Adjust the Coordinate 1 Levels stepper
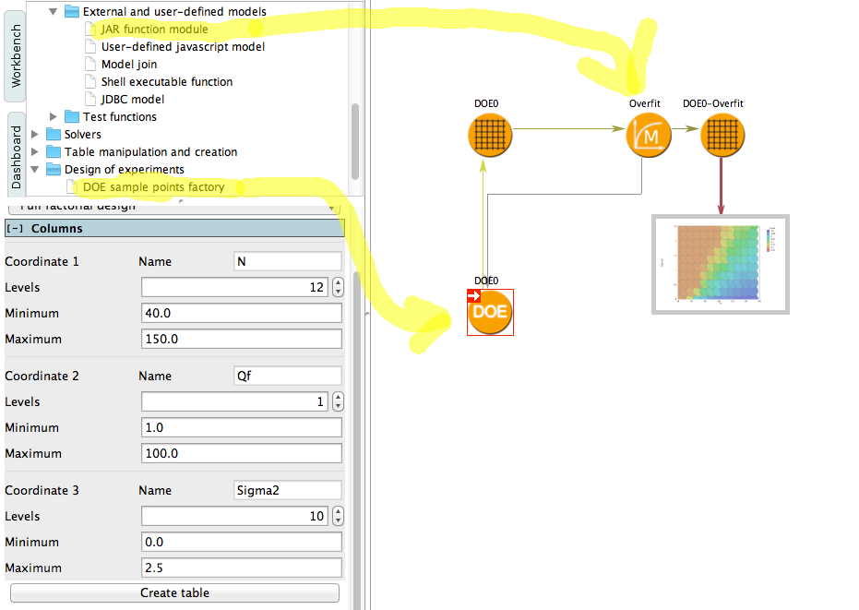 click(x=338, y=287)
